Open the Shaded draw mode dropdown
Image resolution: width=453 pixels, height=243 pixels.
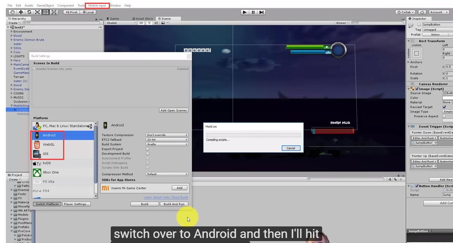pos(121,23)
